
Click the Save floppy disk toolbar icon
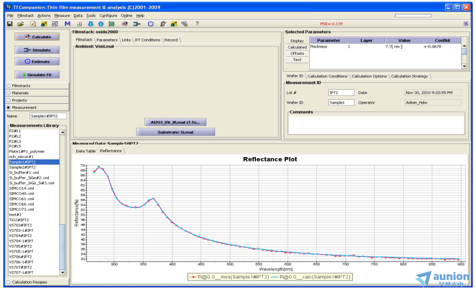[10, 24]
